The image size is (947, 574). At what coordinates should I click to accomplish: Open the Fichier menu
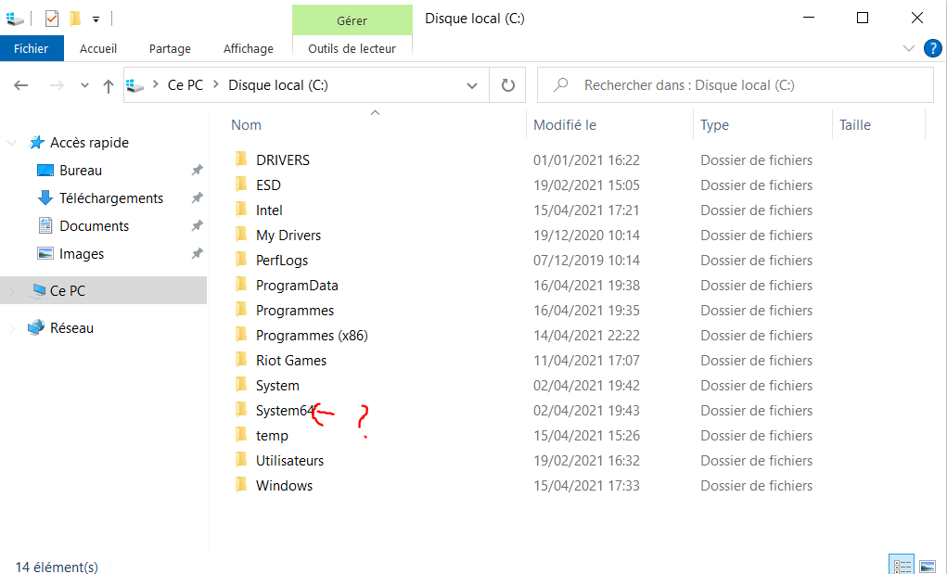tap(32, 48)
